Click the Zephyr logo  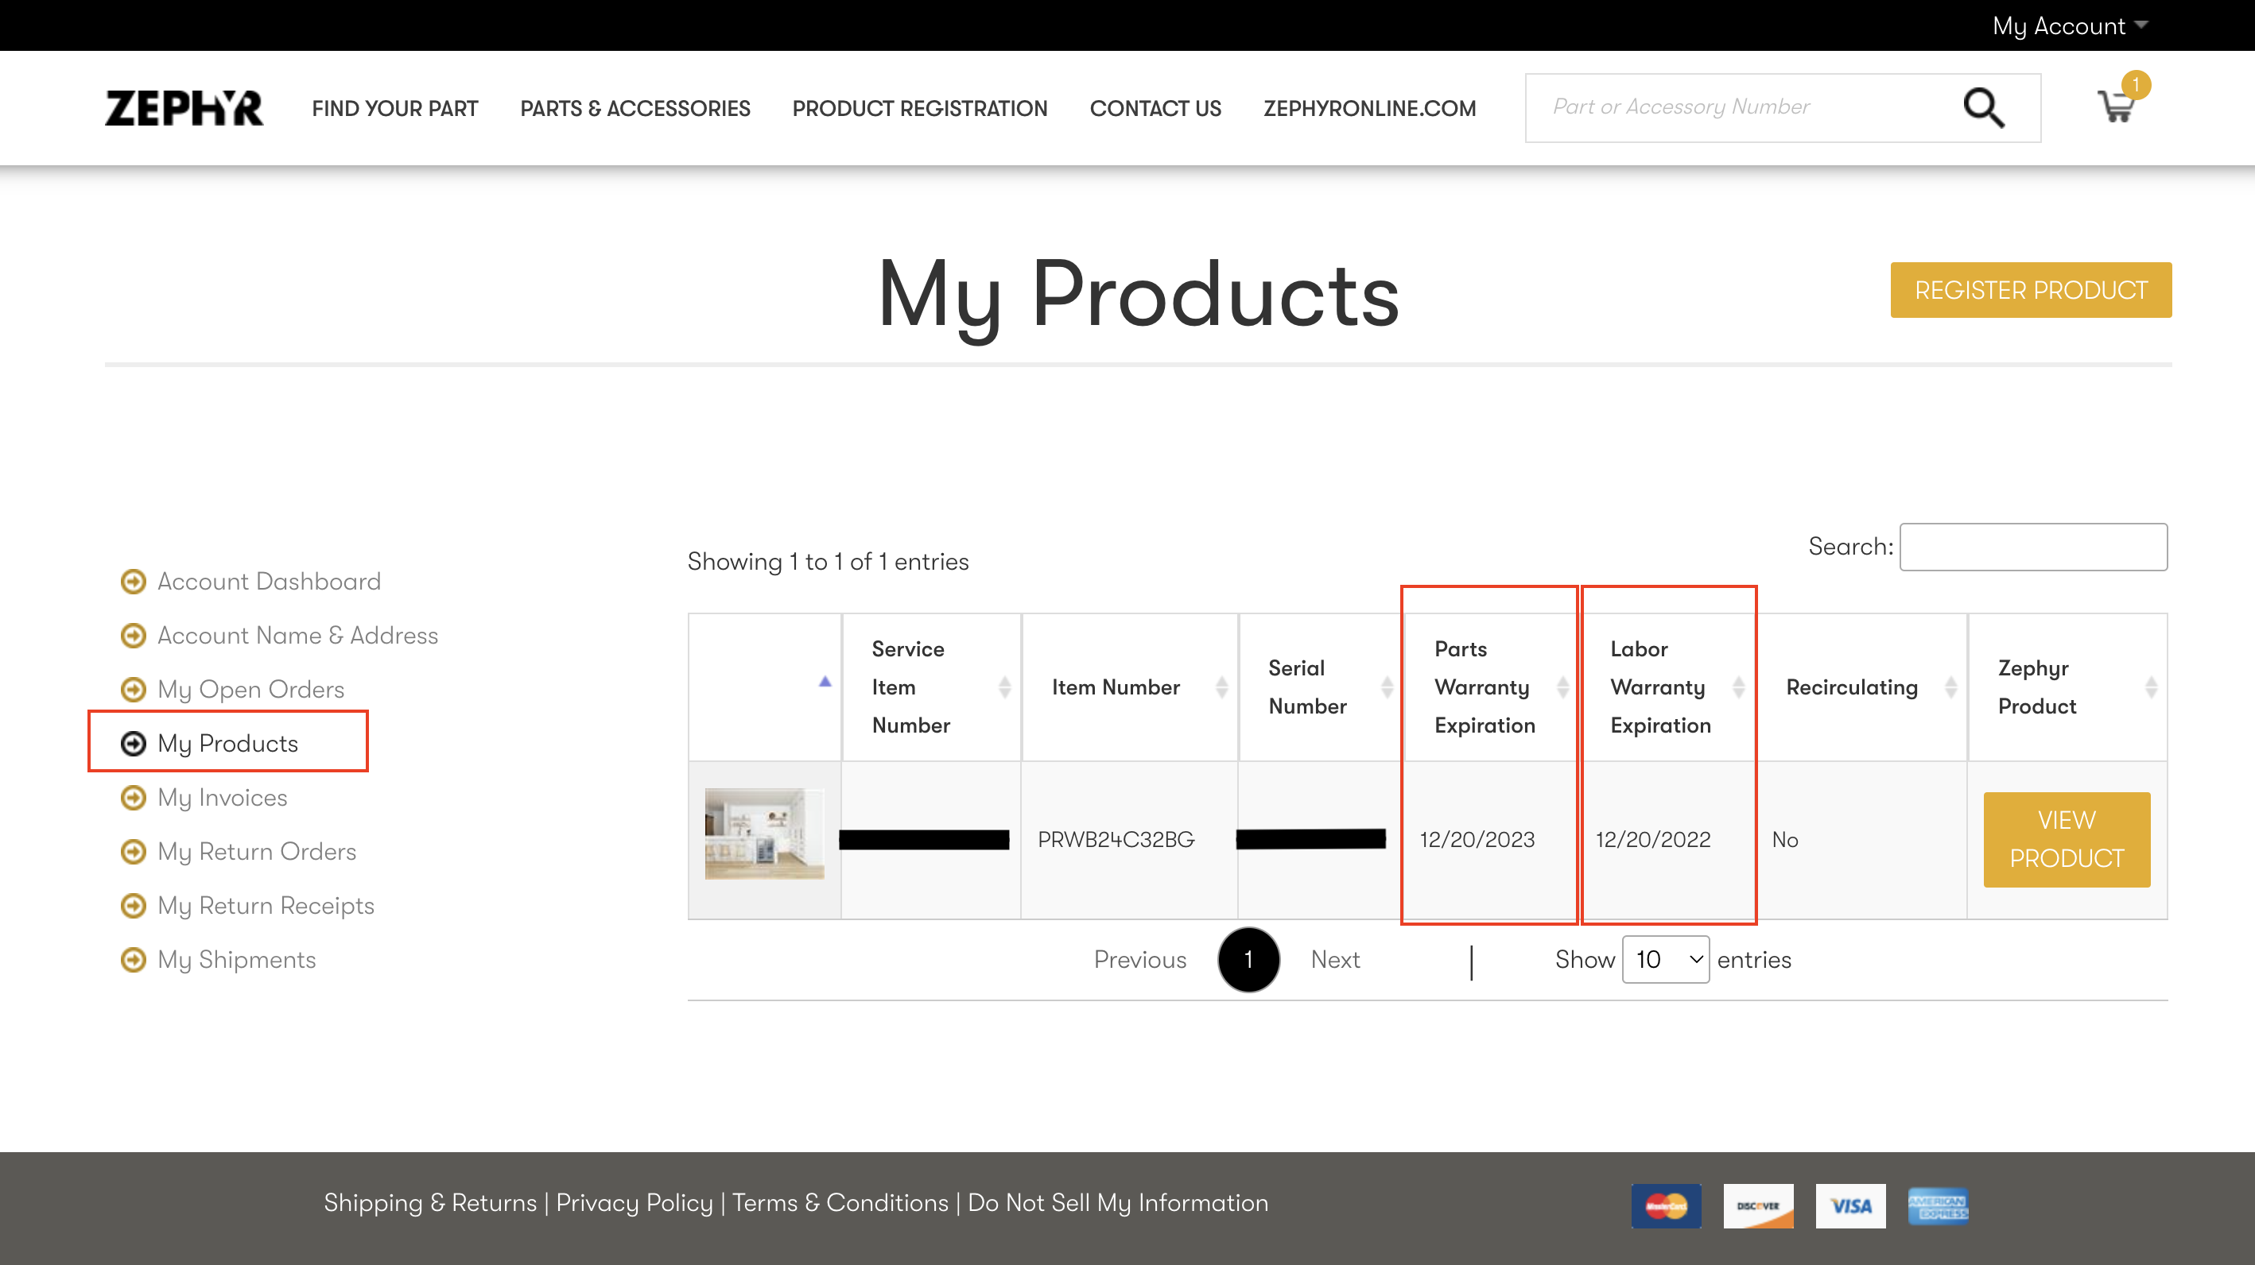coord(184,109)
